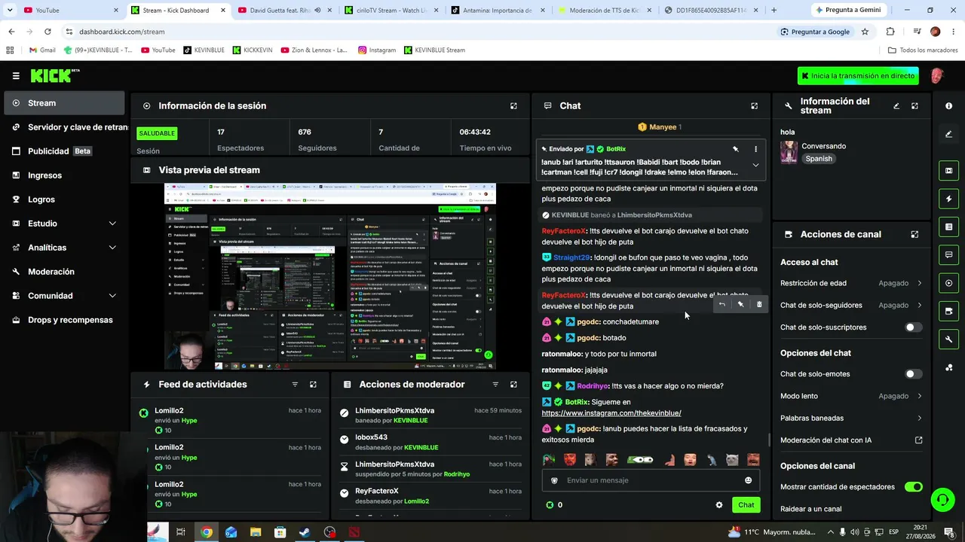
Task: Unpin the BotRix pinned message
Action: (736, 149)
